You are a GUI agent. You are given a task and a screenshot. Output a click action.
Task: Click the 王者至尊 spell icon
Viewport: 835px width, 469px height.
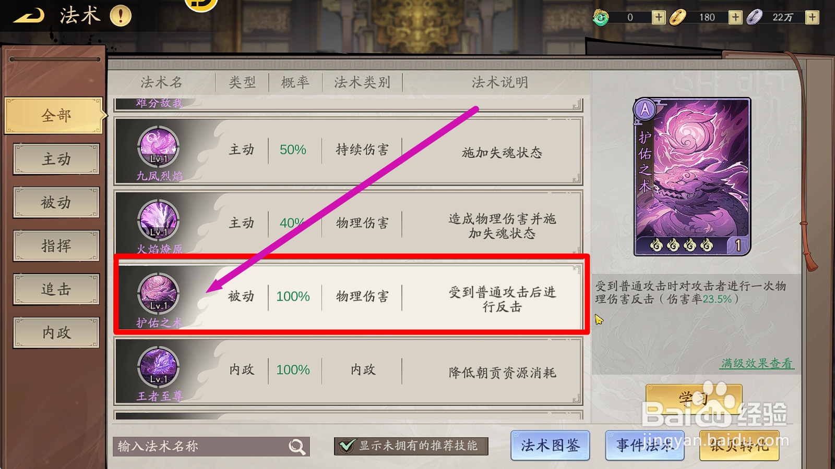coord(159,367)
